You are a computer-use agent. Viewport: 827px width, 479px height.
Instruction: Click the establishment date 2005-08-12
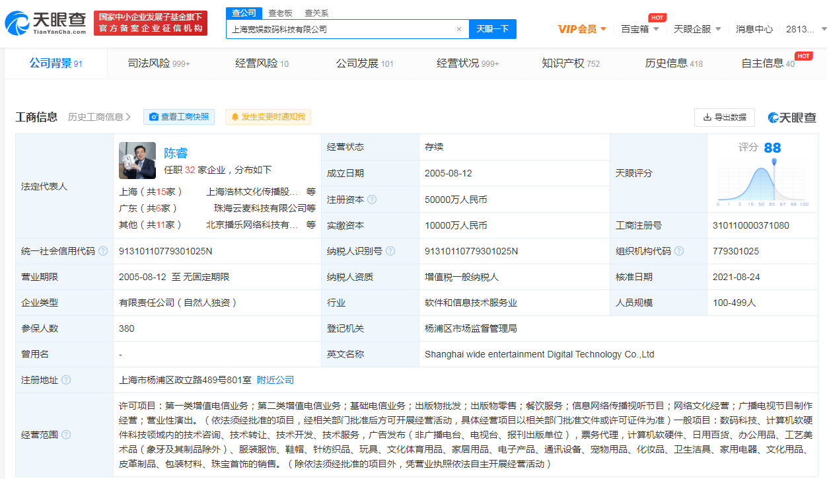[x=449, y=173]
